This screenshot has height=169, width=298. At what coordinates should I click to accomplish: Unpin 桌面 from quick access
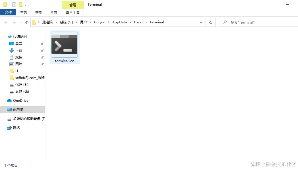pyautogui.click(x=42, y=43)
